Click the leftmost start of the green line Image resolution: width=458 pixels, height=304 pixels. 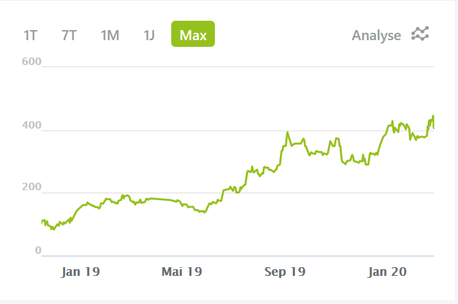[x=42, y=222]
